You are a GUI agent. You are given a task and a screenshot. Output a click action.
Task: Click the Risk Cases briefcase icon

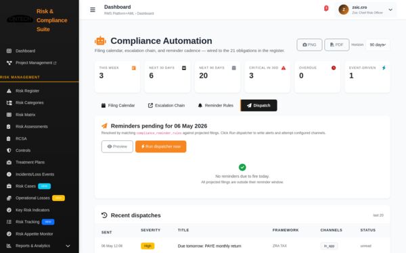tap(9, 186)
